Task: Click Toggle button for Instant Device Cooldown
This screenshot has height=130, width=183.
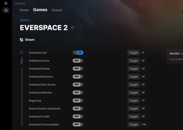Action: point(134,109)
